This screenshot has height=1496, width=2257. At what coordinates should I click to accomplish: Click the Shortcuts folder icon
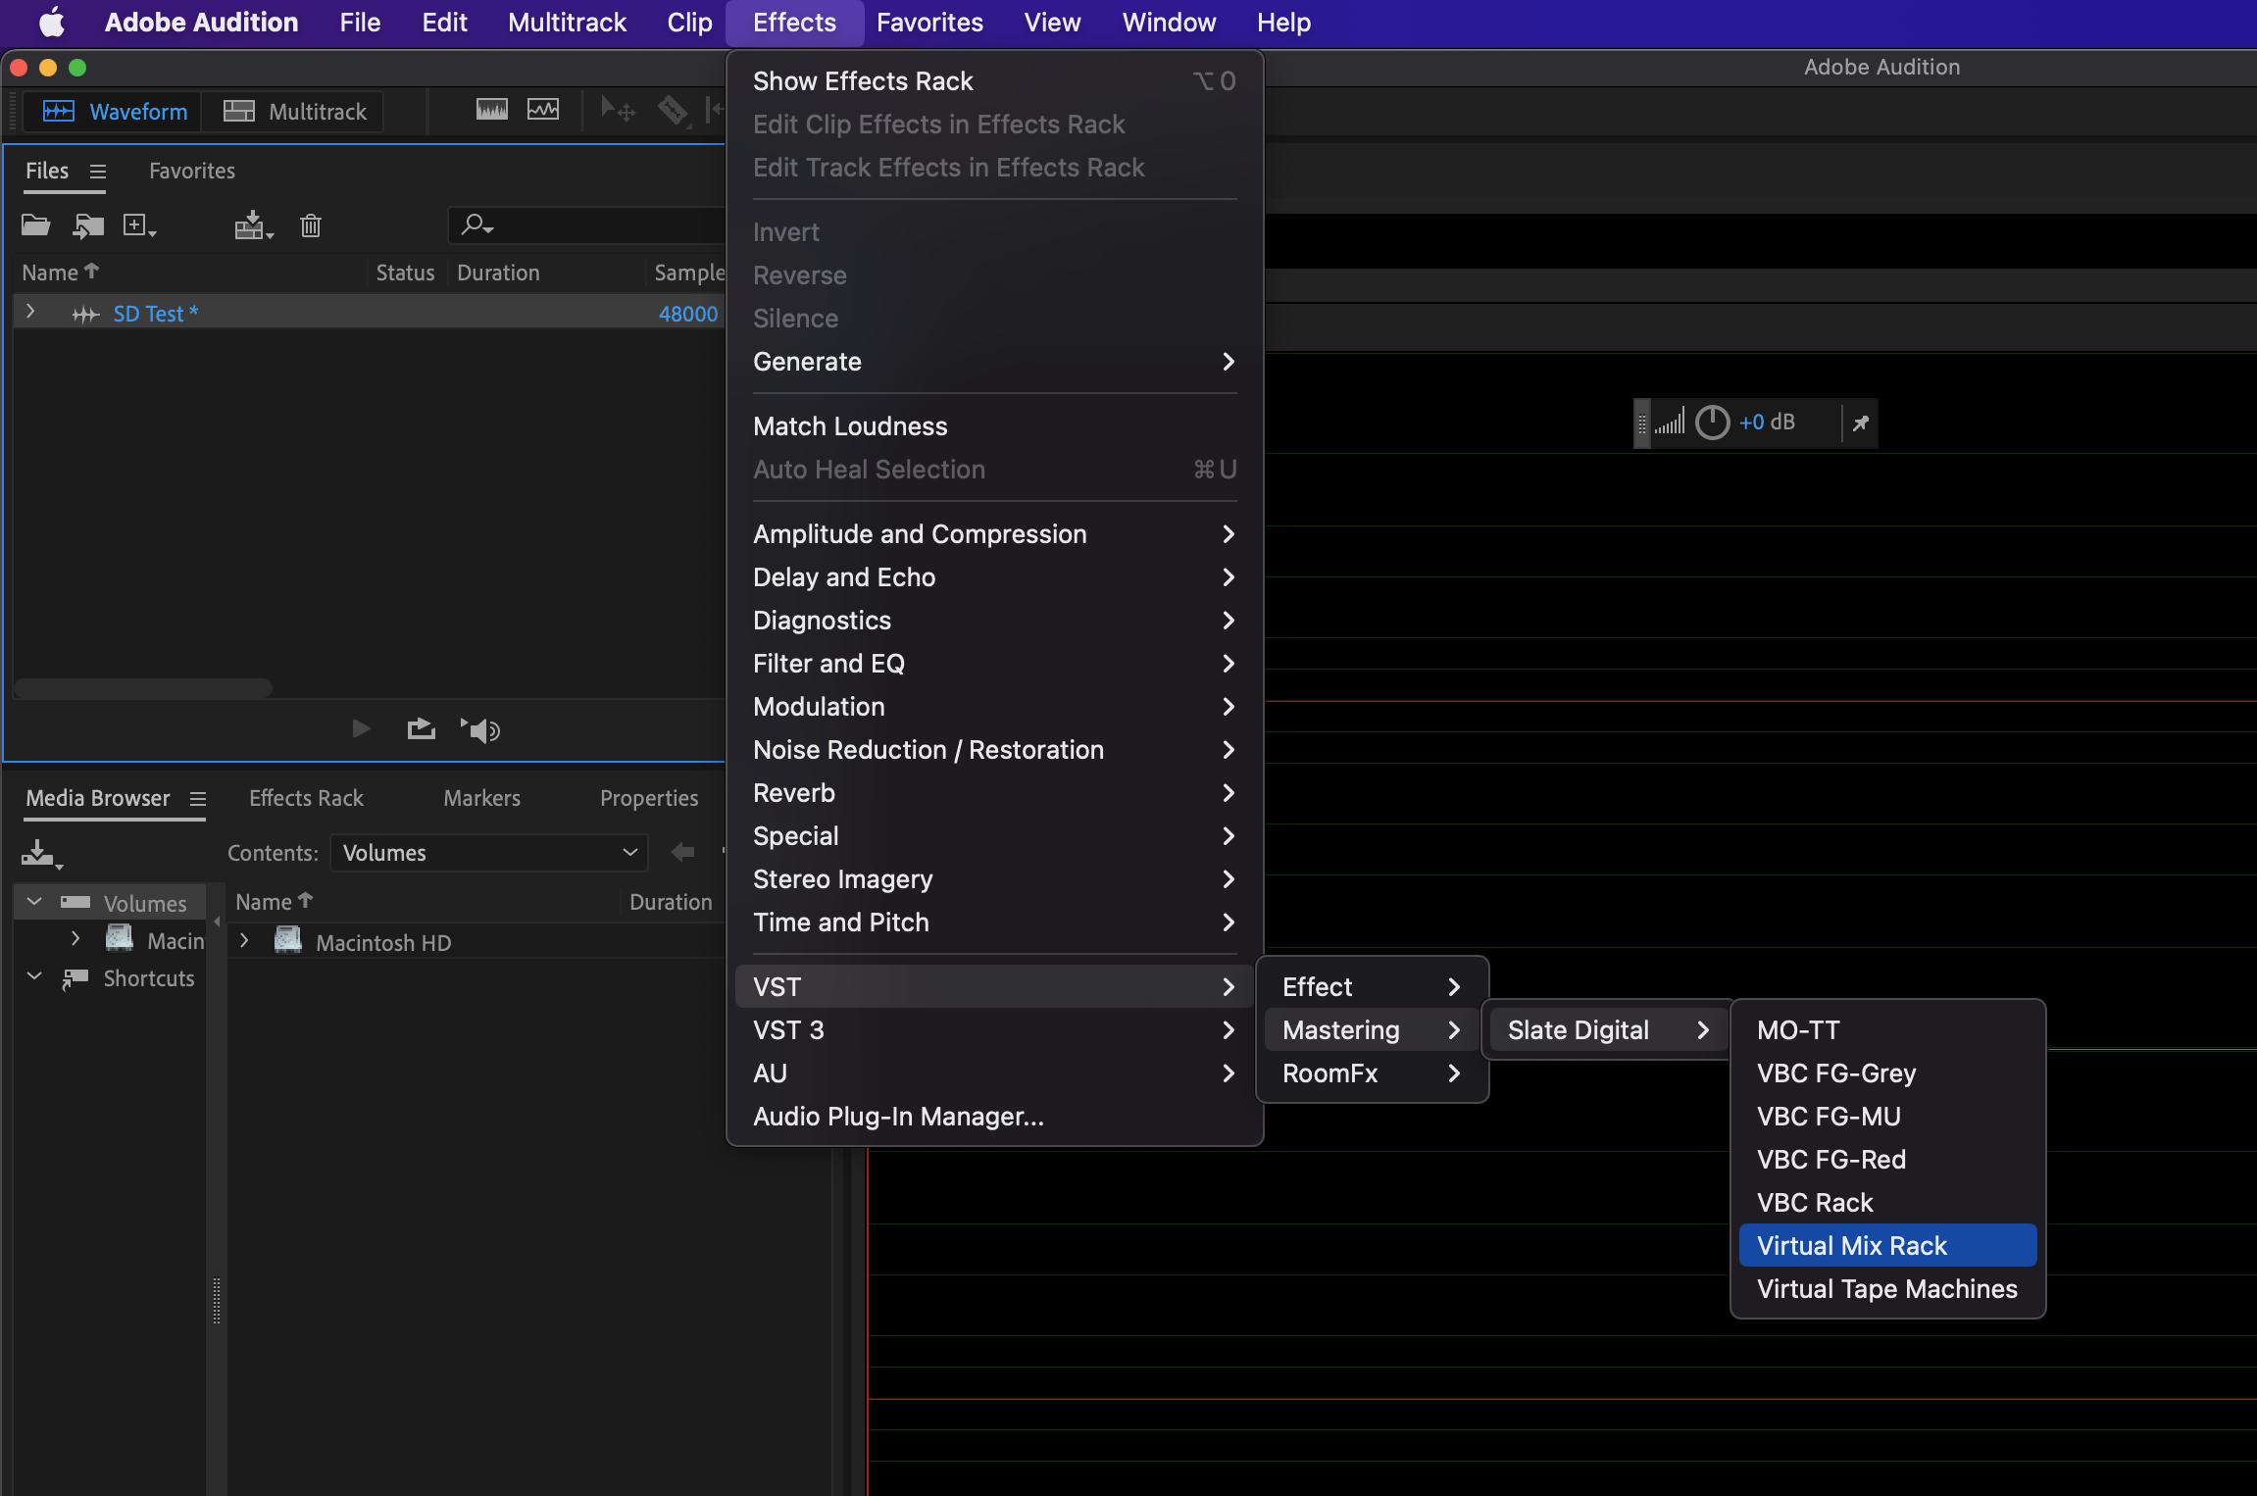point(75,977)
